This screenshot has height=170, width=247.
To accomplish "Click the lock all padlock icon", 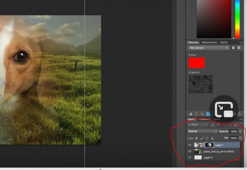I will coord(212,138).
